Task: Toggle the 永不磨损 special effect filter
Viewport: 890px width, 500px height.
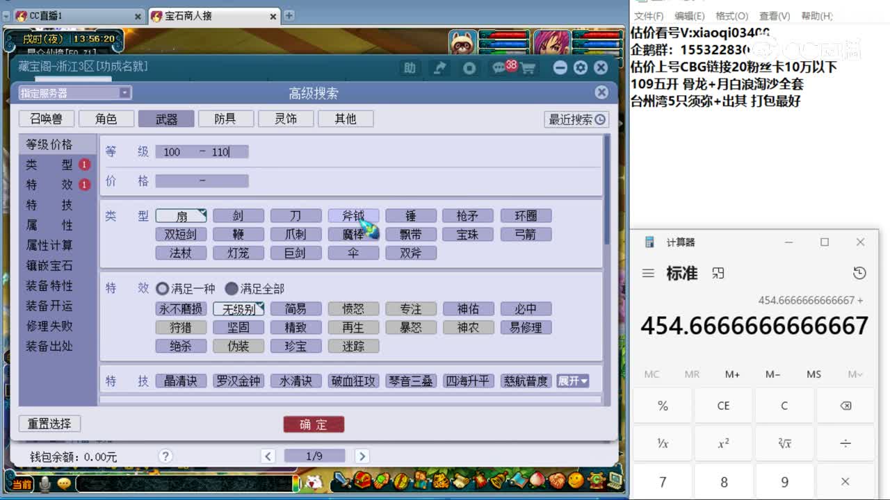Action: [x=181, y=308]
